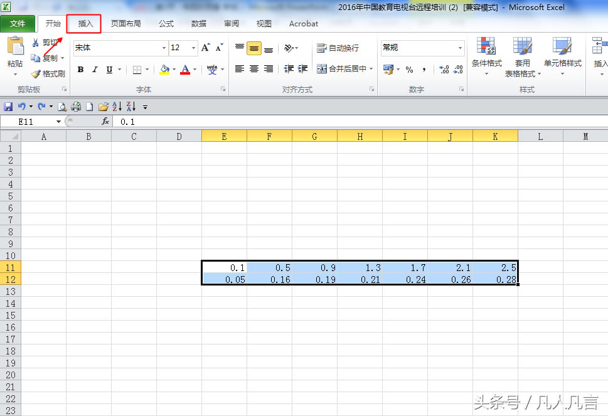Click the quick print printer icon
This screenshot has width=608, height=416.
(x=76, y=107)
